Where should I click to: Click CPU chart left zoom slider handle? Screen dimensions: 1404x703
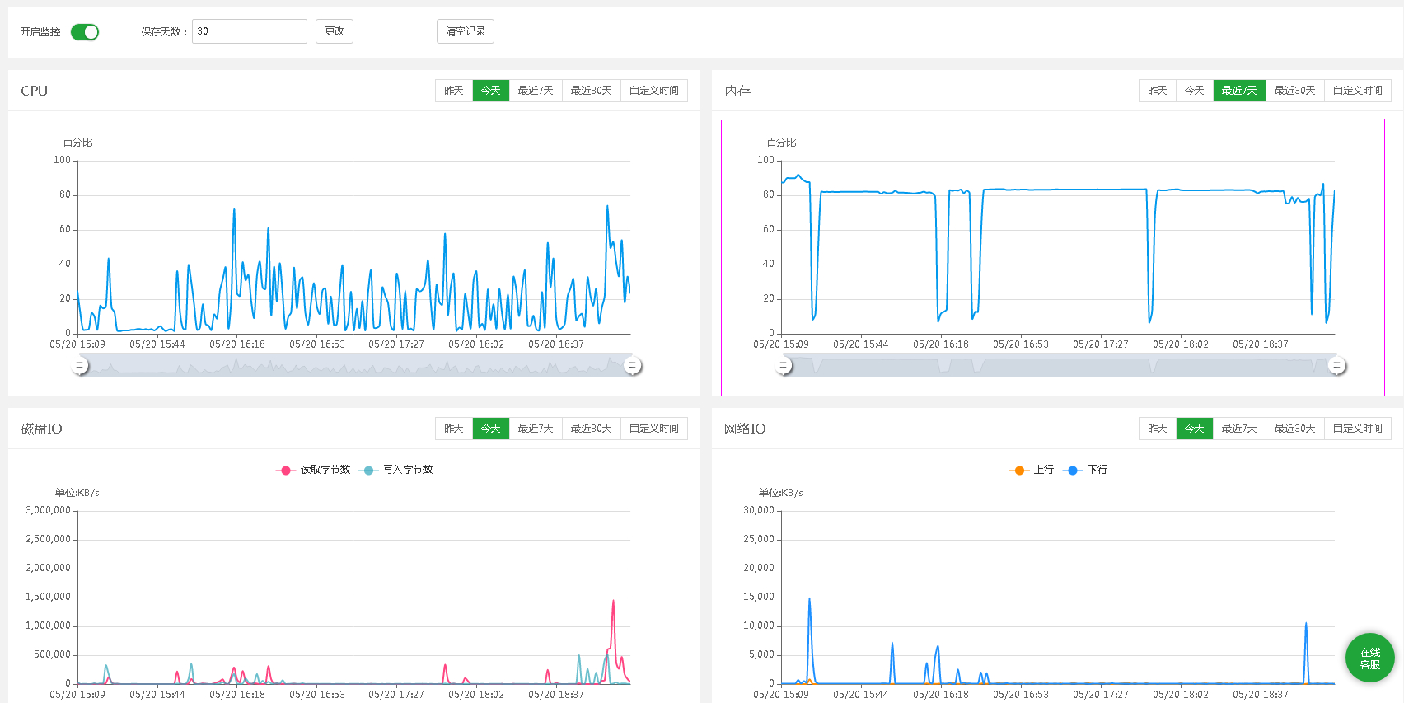pos(80,365)
